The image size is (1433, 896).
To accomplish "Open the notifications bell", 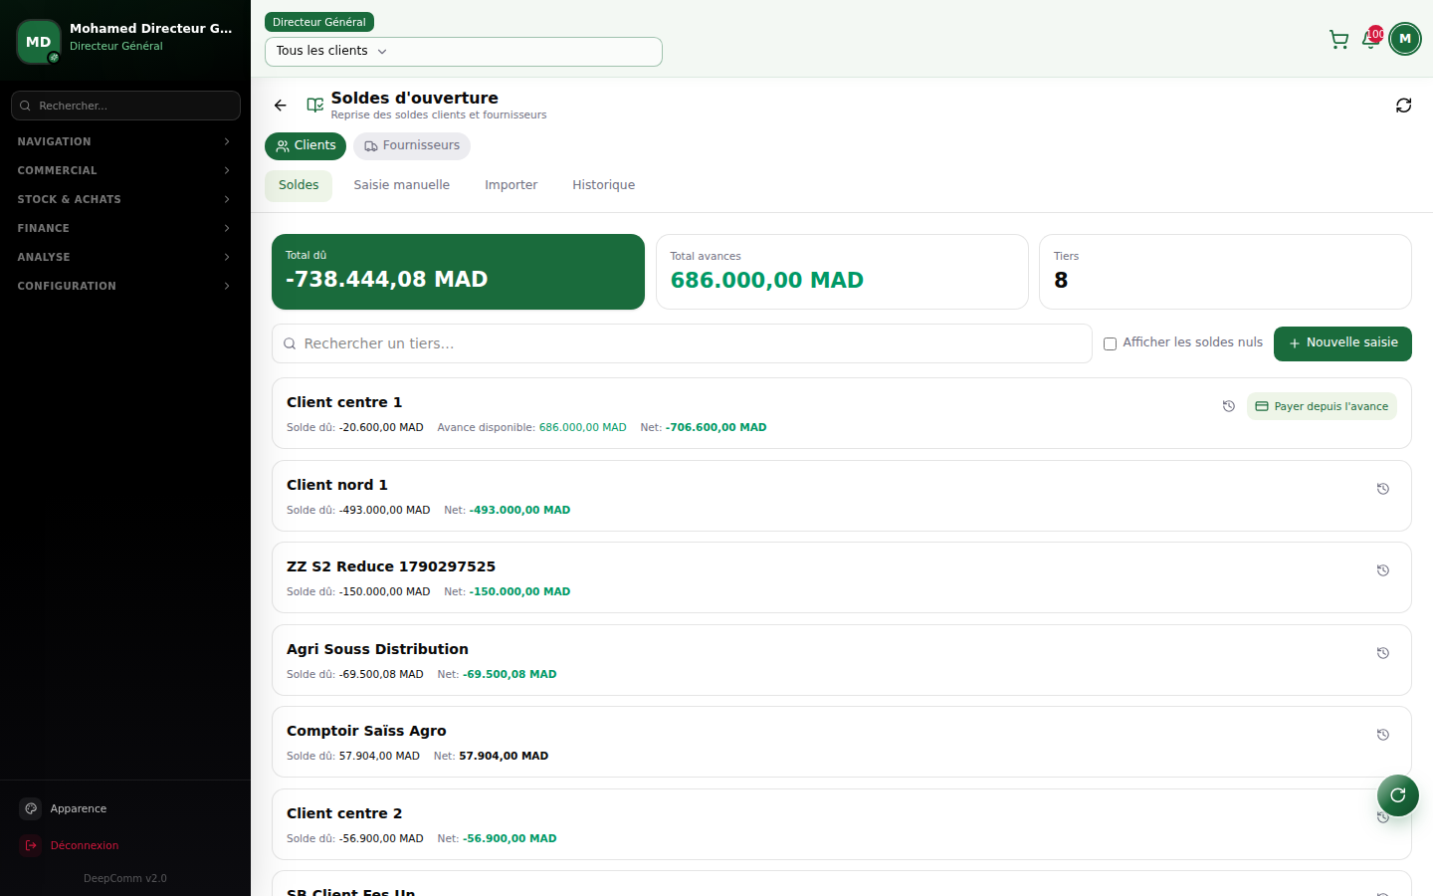I will click(1371, 40).
